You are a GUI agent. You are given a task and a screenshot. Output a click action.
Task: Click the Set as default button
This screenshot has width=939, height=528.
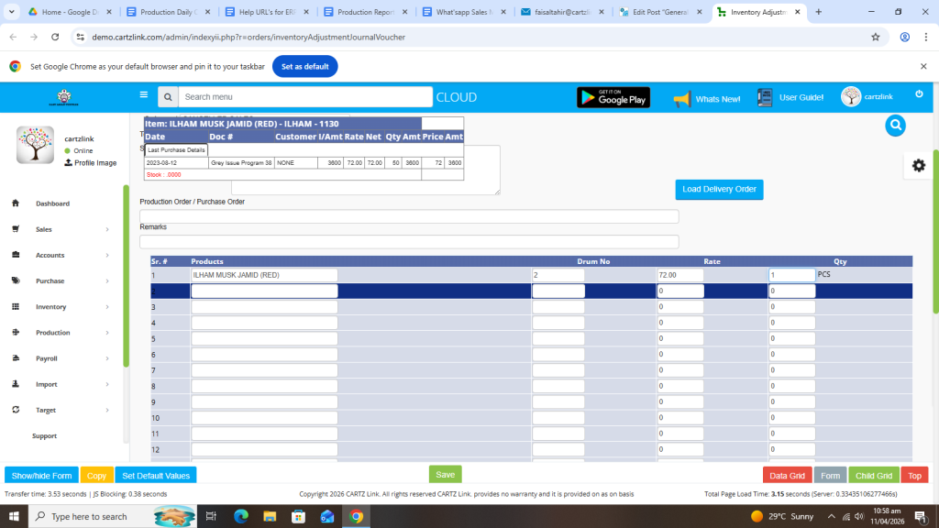point(304,67)
